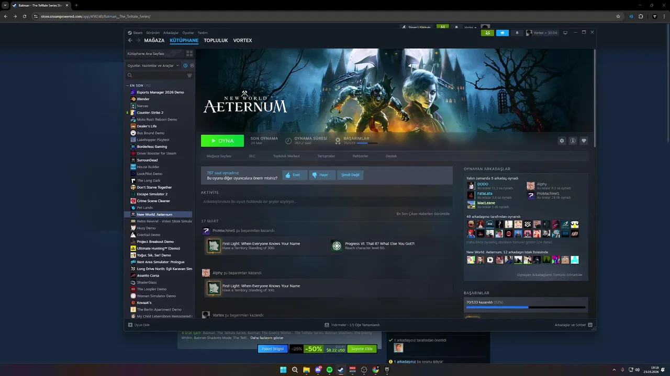Toggle sort by recent activity clock icon
The width and height of the screenshot is (670, 376).
click(185, 65)
